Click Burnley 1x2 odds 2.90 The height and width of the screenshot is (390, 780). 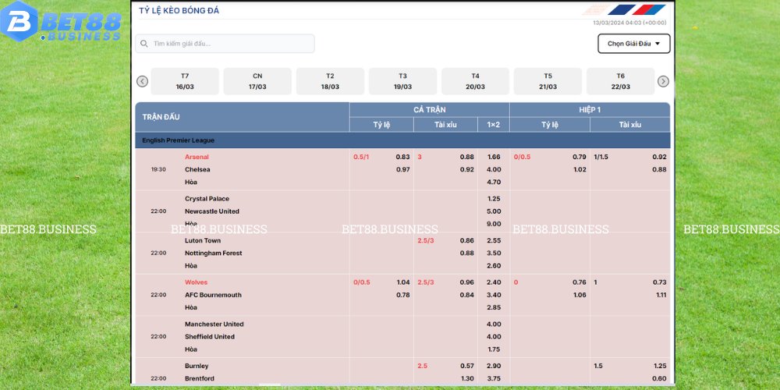[x=494, y=366]
